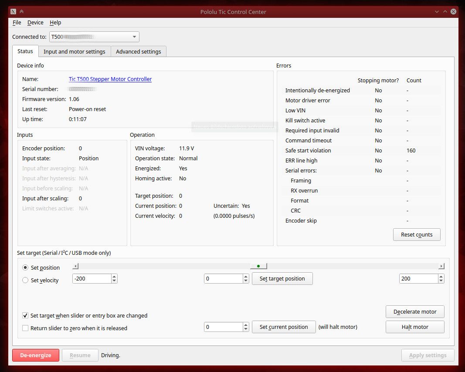This screenshot has height=372, width=465.
Task: Click inside the minimum position input field
Action: click(89, 278)
